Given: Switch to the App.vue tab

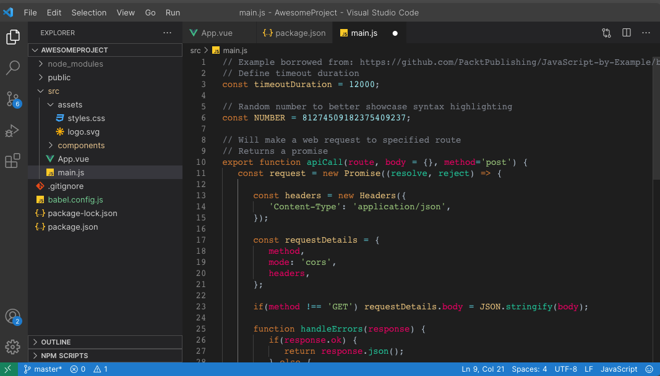Looking at the screenshot, I should click(220, 33).
